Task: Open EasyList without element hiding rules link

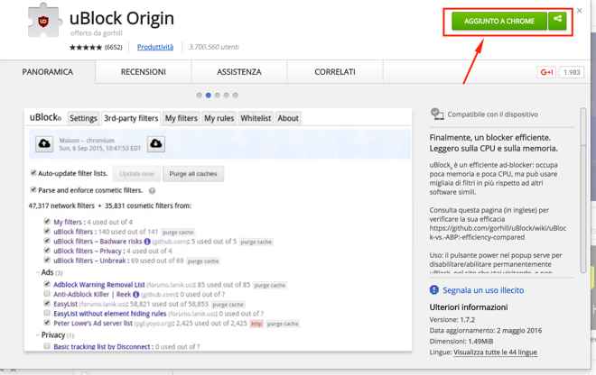Action: point(110,314)
